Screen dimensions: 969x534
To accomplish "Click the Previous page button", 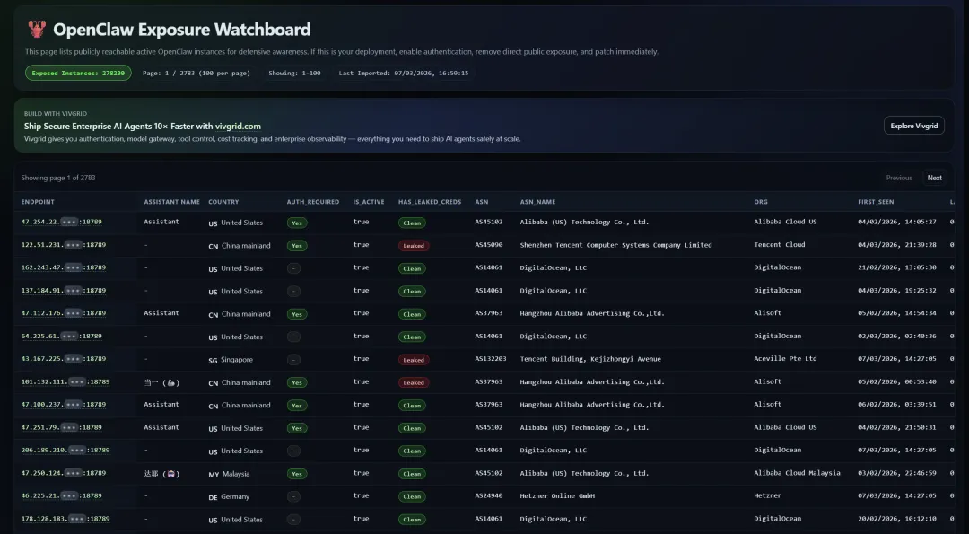I will click(x=898, y=178).
